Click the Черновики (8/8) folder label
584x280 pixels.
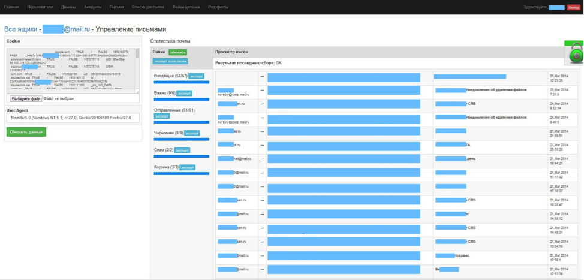[x=168, y=133]
